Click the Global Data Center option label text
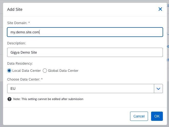 63,71
